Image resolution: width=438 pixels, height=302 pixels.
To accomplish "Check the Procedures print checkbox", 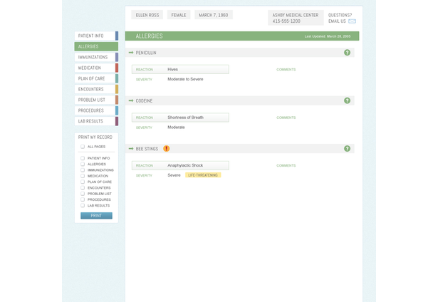I will [83, 199].
